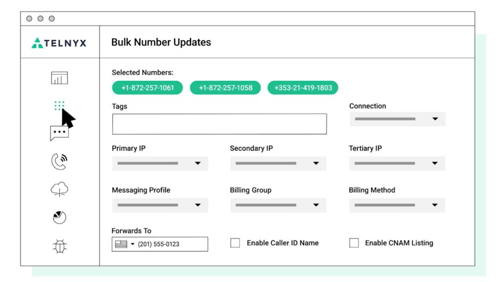502x282 pixels.
Task: Click inside the Tags input field
Action: click(219, 123)
